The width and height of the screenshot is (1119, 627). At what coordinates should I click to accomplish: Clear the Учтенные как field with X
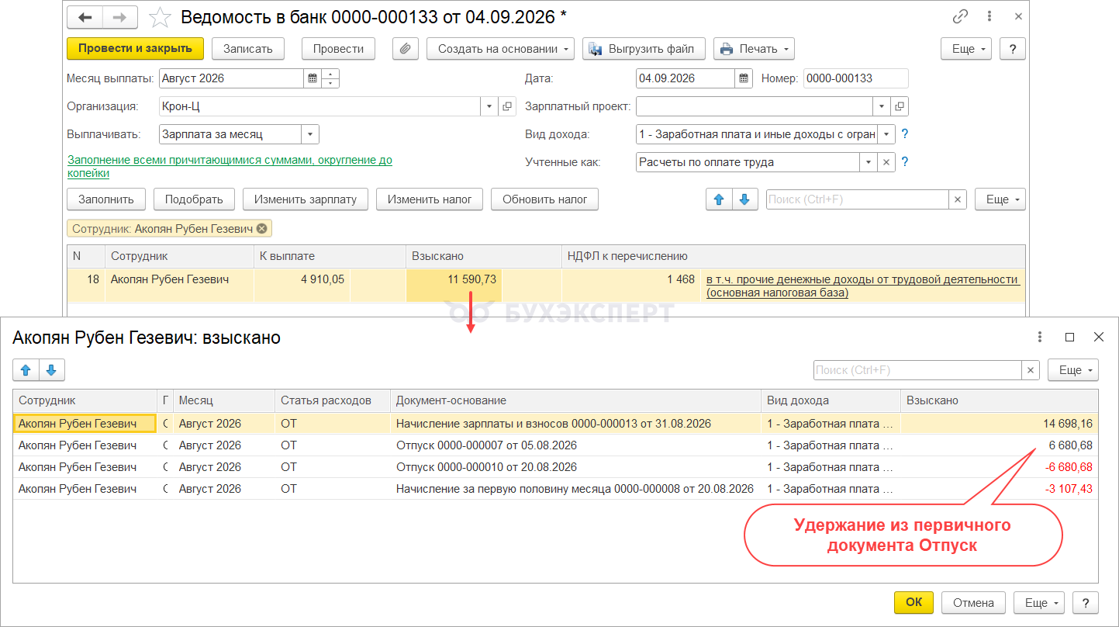tap(887, 162)
